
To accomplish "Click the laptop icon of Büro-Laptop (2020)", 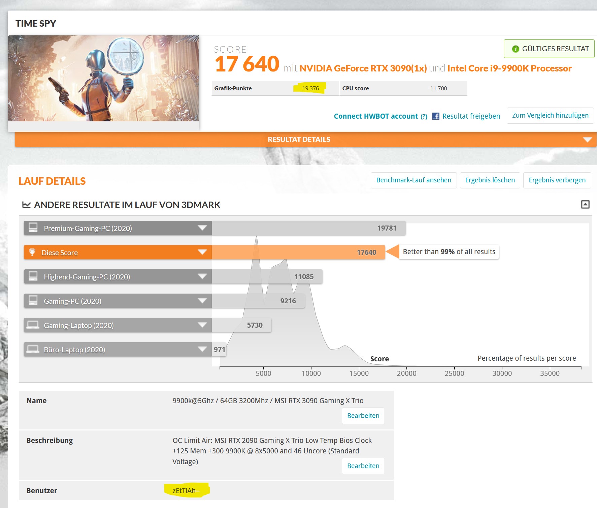I will pyautogui.click(x=33, y=349).
